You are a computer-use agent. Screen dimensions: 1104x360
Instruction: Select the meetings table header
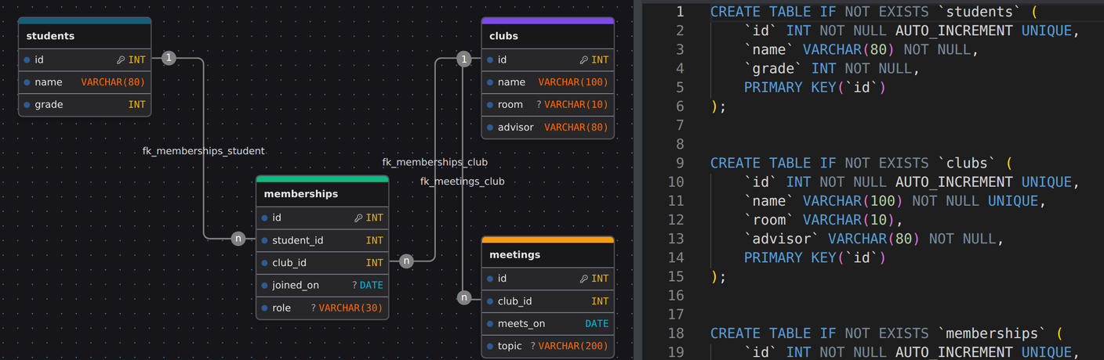point(547,254)
